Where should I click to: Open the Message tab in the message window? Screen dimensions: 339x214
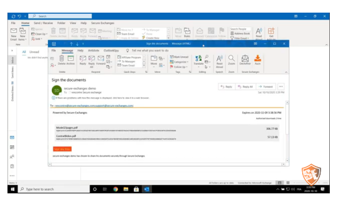click(x=67, y=50)
